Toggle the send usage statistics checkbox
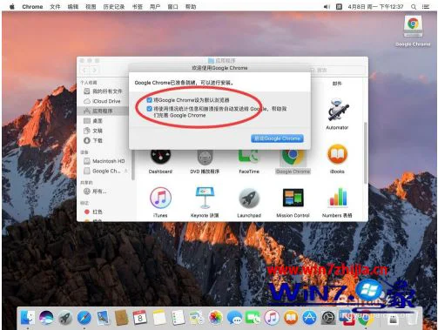The image size is (438, 330). [x=149, y=109]
